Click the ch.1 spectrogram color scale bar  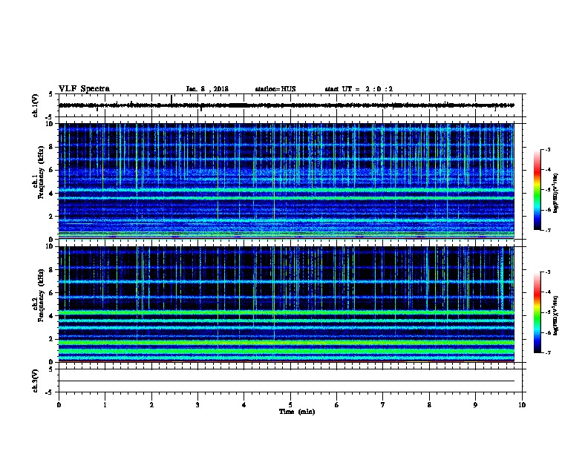(x=537, y=190)
